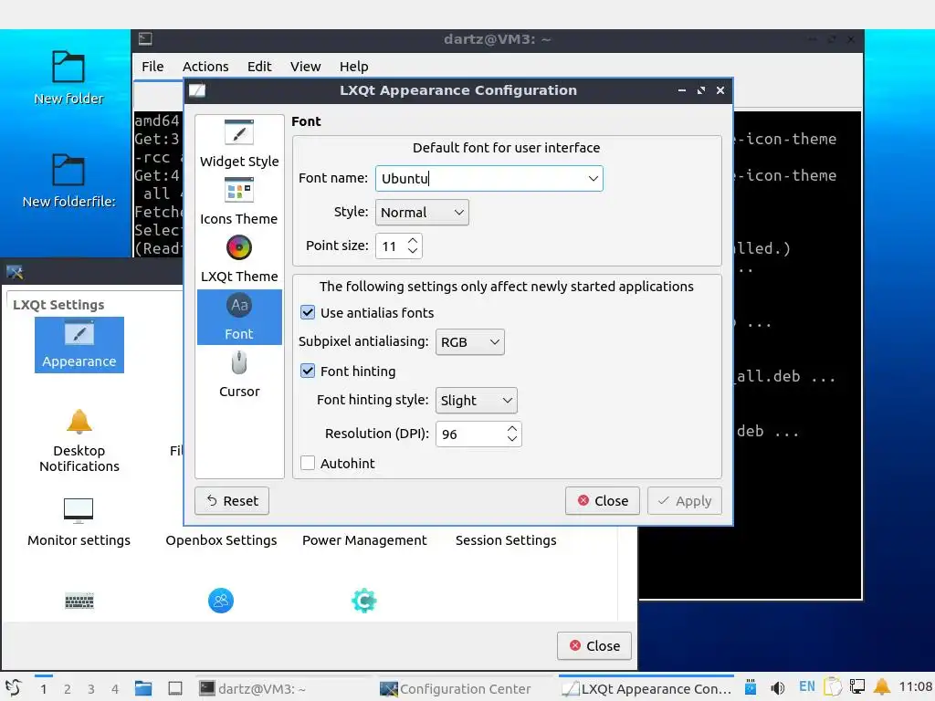
Task: Switch to dartz@VM3 terminal in taskbar
Action: coord(283,688)
